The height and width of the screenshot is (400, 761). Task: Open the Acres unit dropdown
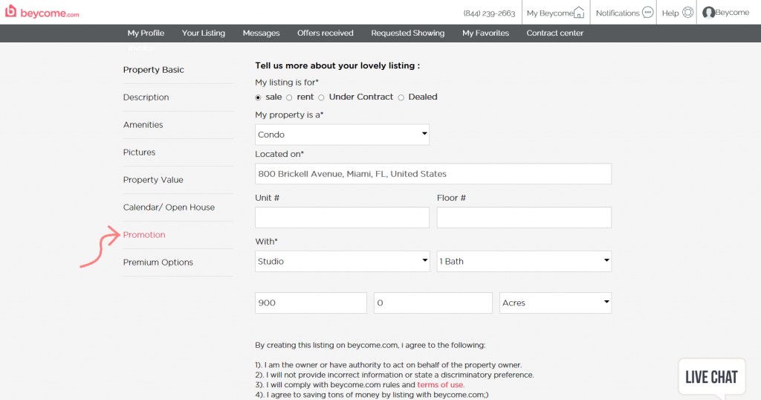pyautogui.click(x=555, y=303)
